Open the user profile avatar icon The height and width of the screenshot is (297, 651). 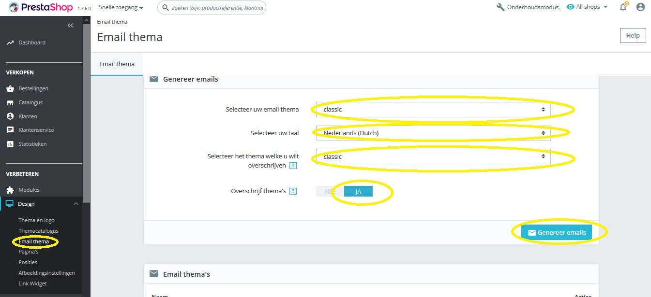[640, 7]
